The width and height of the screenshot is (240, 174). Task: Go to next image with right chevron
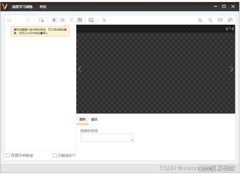tap(231, 69)
